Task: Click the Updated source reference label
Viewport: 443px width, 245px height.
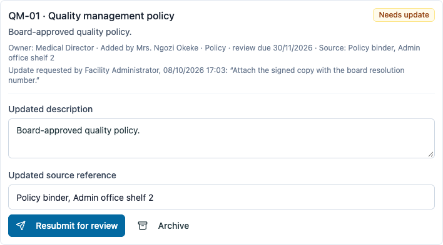Action: point(62,175)
